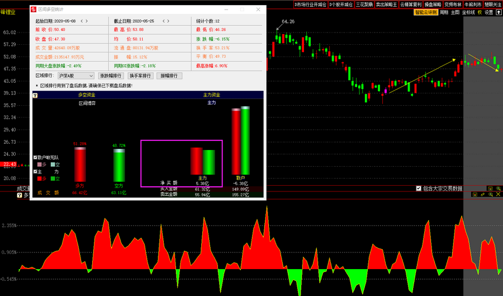Click the 权 adjustment icon in toolbar

coord(480,12)
